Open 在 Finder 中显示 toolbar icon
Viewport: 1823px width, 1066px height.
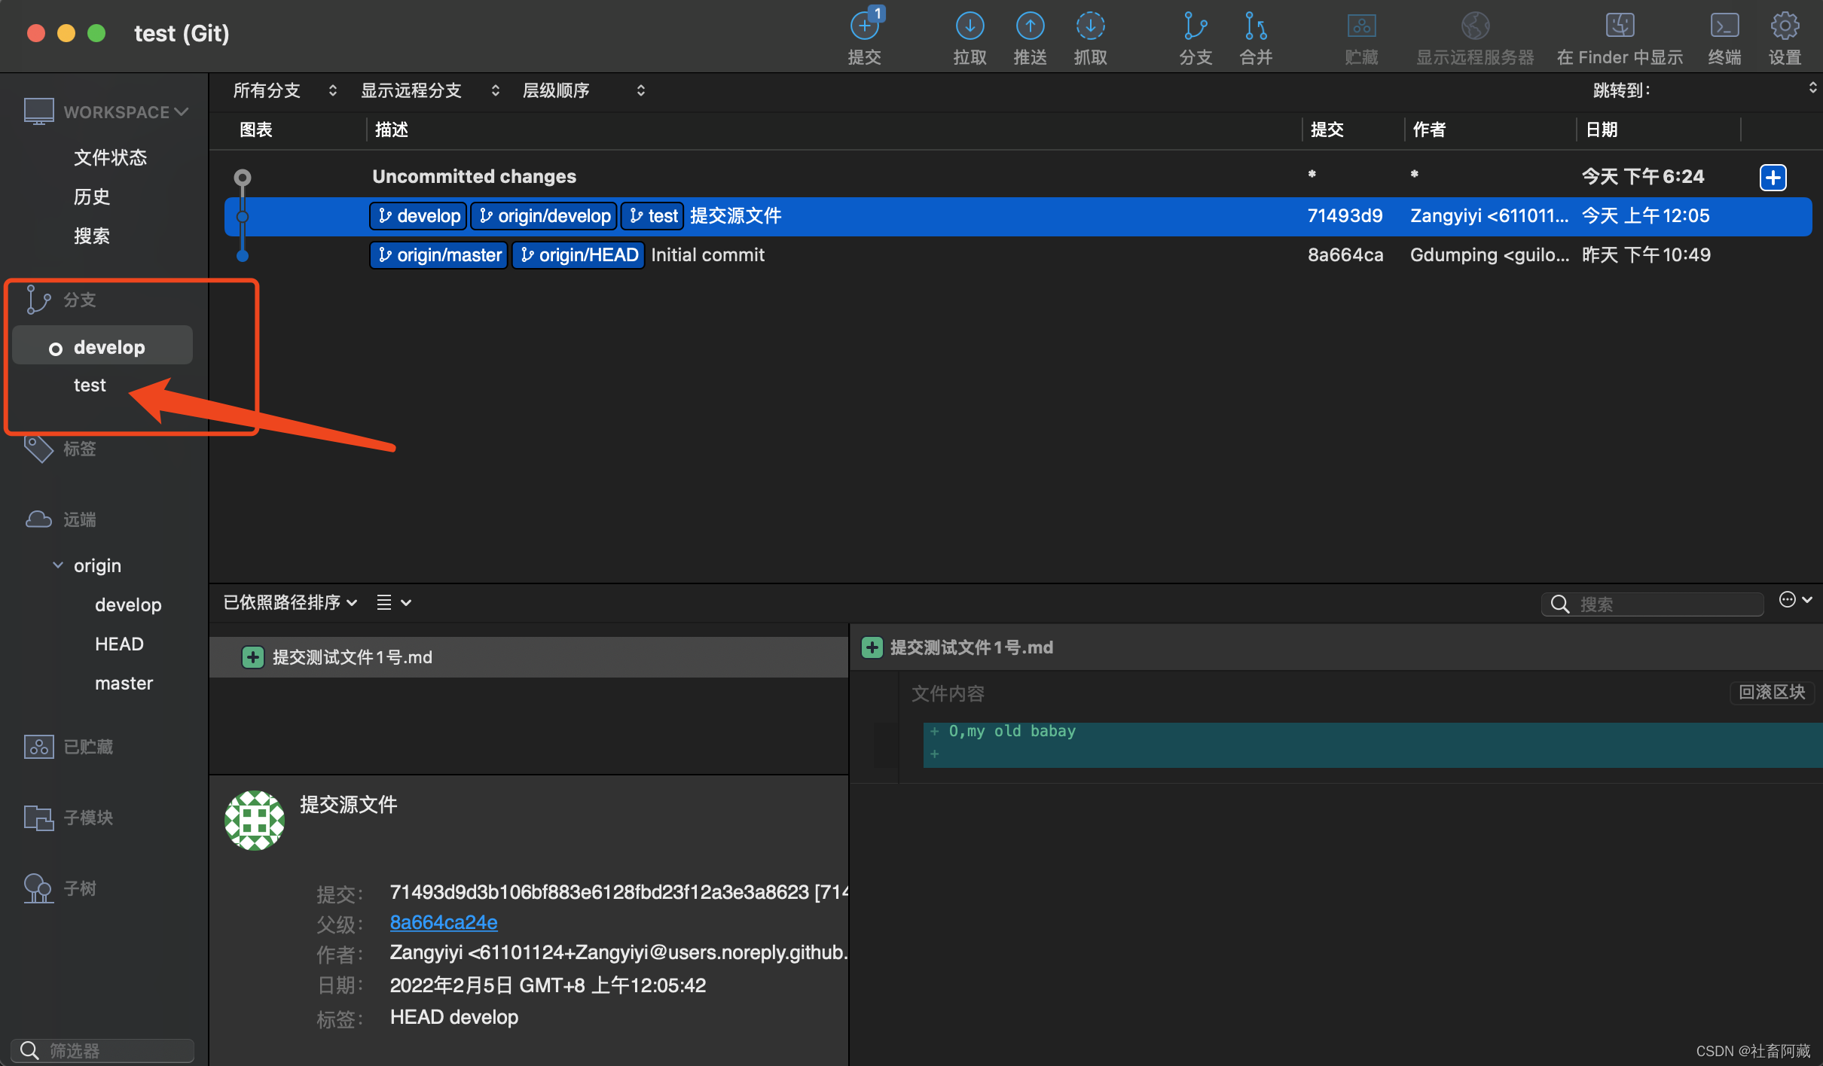1620,27
